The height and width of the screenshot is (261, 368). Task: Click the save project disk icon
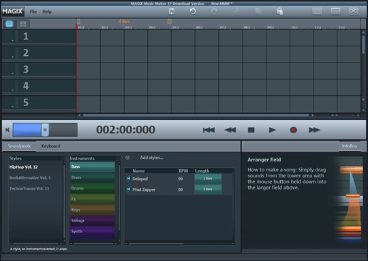click(172, 12)
